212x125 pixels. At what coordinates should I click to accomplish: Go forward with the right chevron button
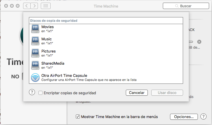pos(34,6)
